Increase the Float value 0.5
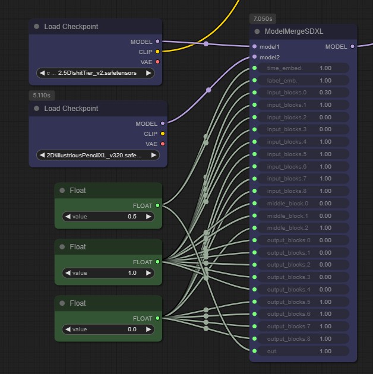This screenshot has height=374, width=373. (x=148, y=217)
